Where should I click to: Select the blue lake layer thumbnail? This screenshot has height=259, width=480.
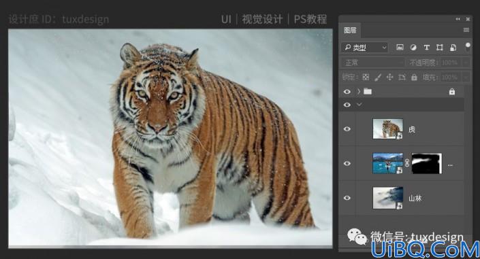click(x=387, y=163)
